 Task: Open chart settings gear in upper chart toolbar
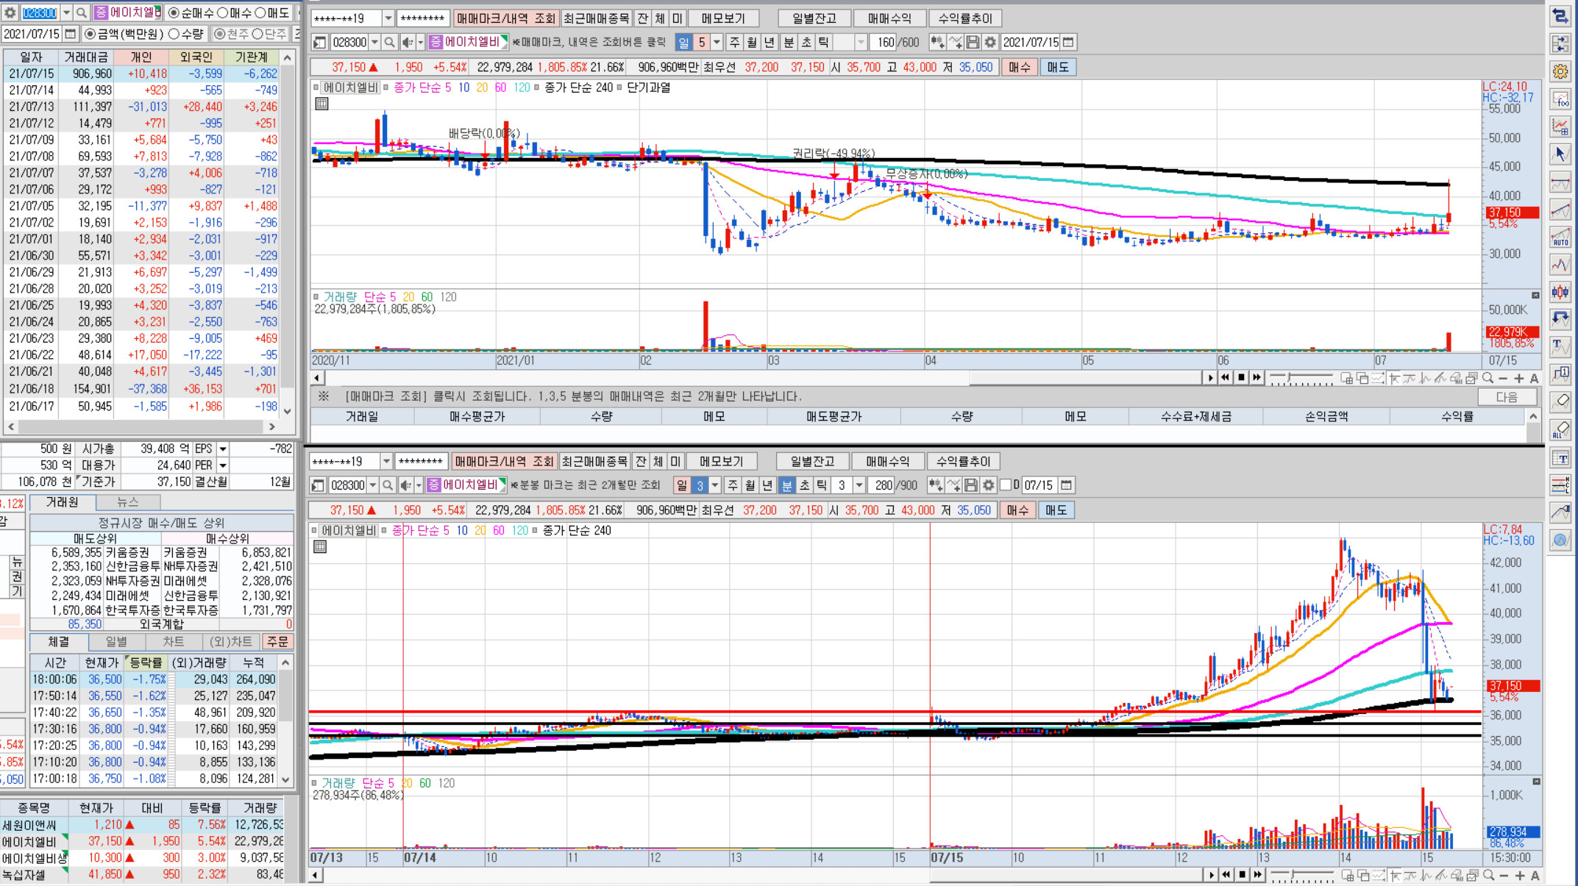pyautogui.click(x=990, y=43)
